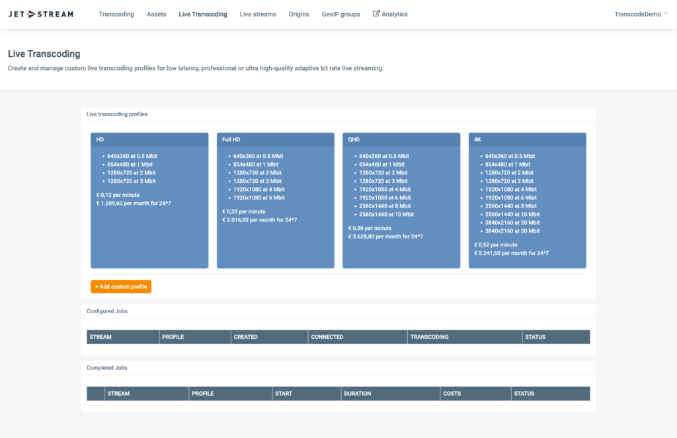Navigate to the Transcoding page

pos(116,14)
